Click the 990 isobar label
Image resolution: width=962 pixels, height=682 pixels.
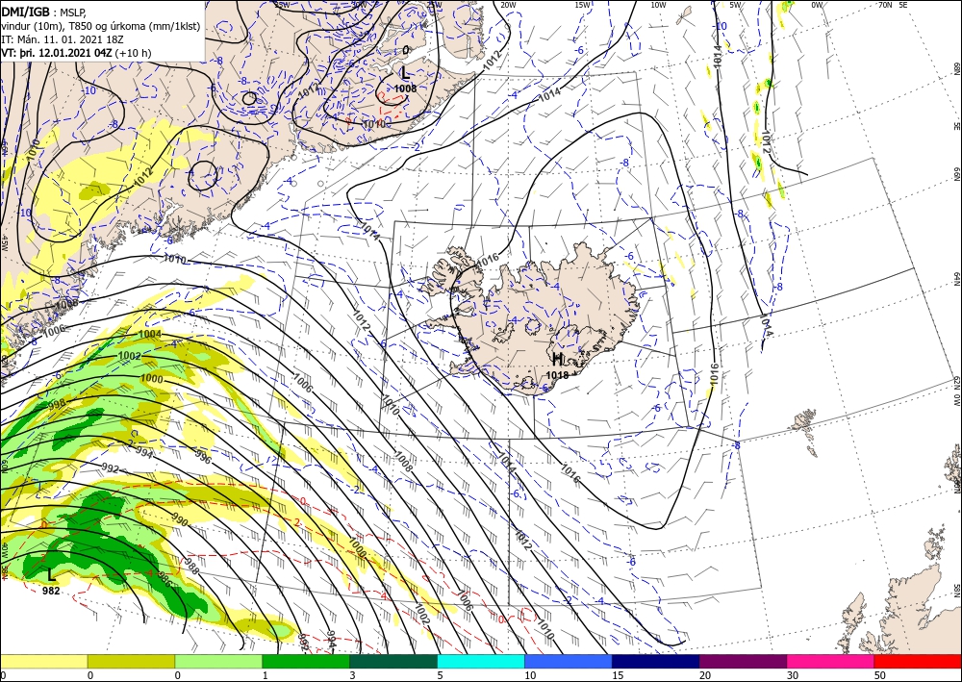(x=181, y=520)
